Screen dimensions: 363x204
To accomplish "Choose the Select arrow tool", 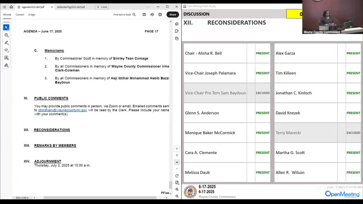I will 6,27.
